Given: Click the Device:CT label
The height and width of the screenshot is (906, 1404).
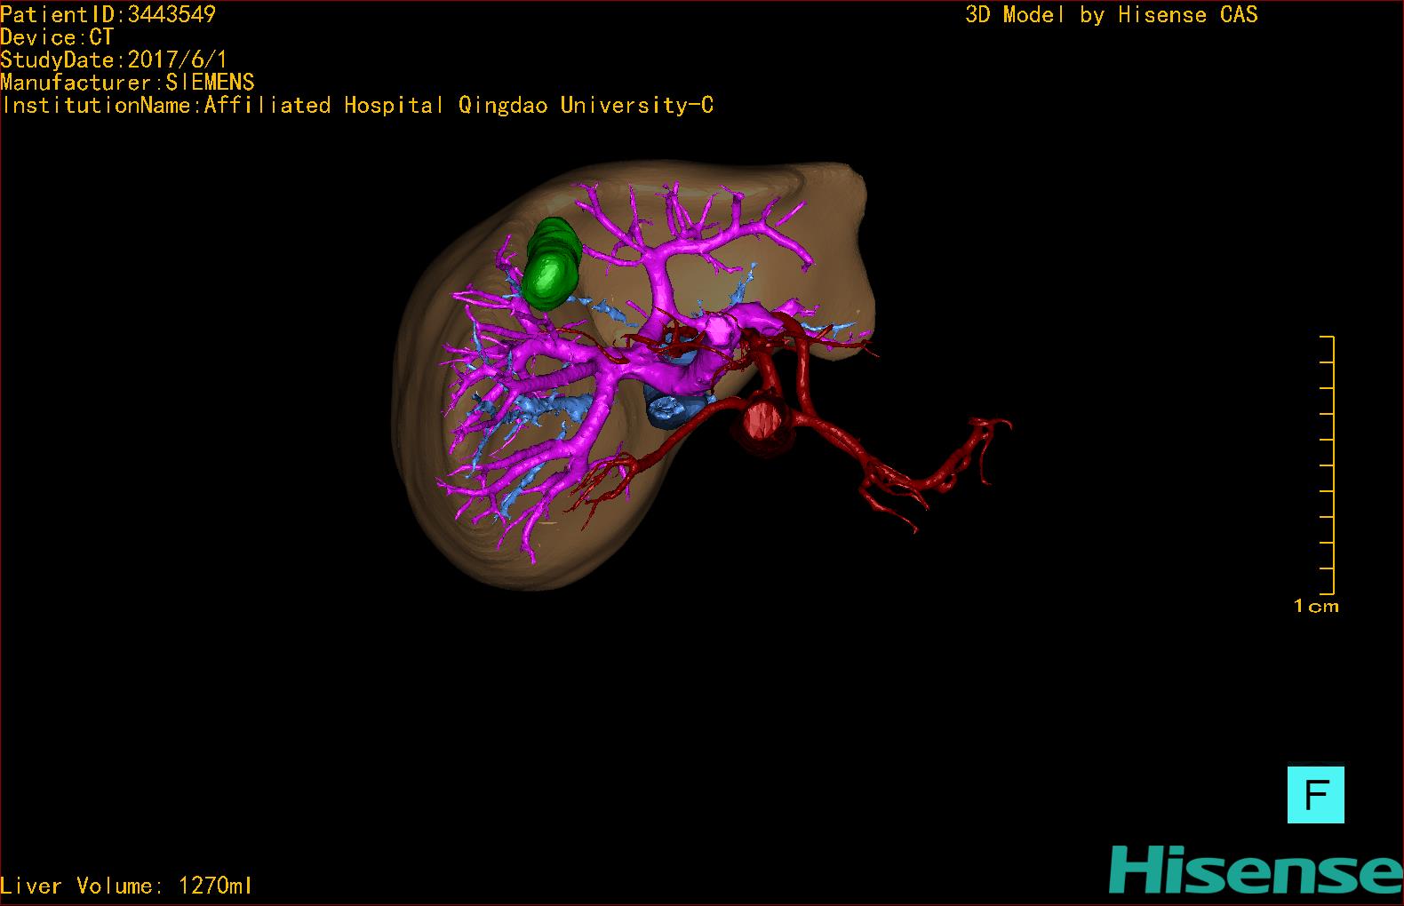Looking at the screenshot, I should click(x=57, y=37).
